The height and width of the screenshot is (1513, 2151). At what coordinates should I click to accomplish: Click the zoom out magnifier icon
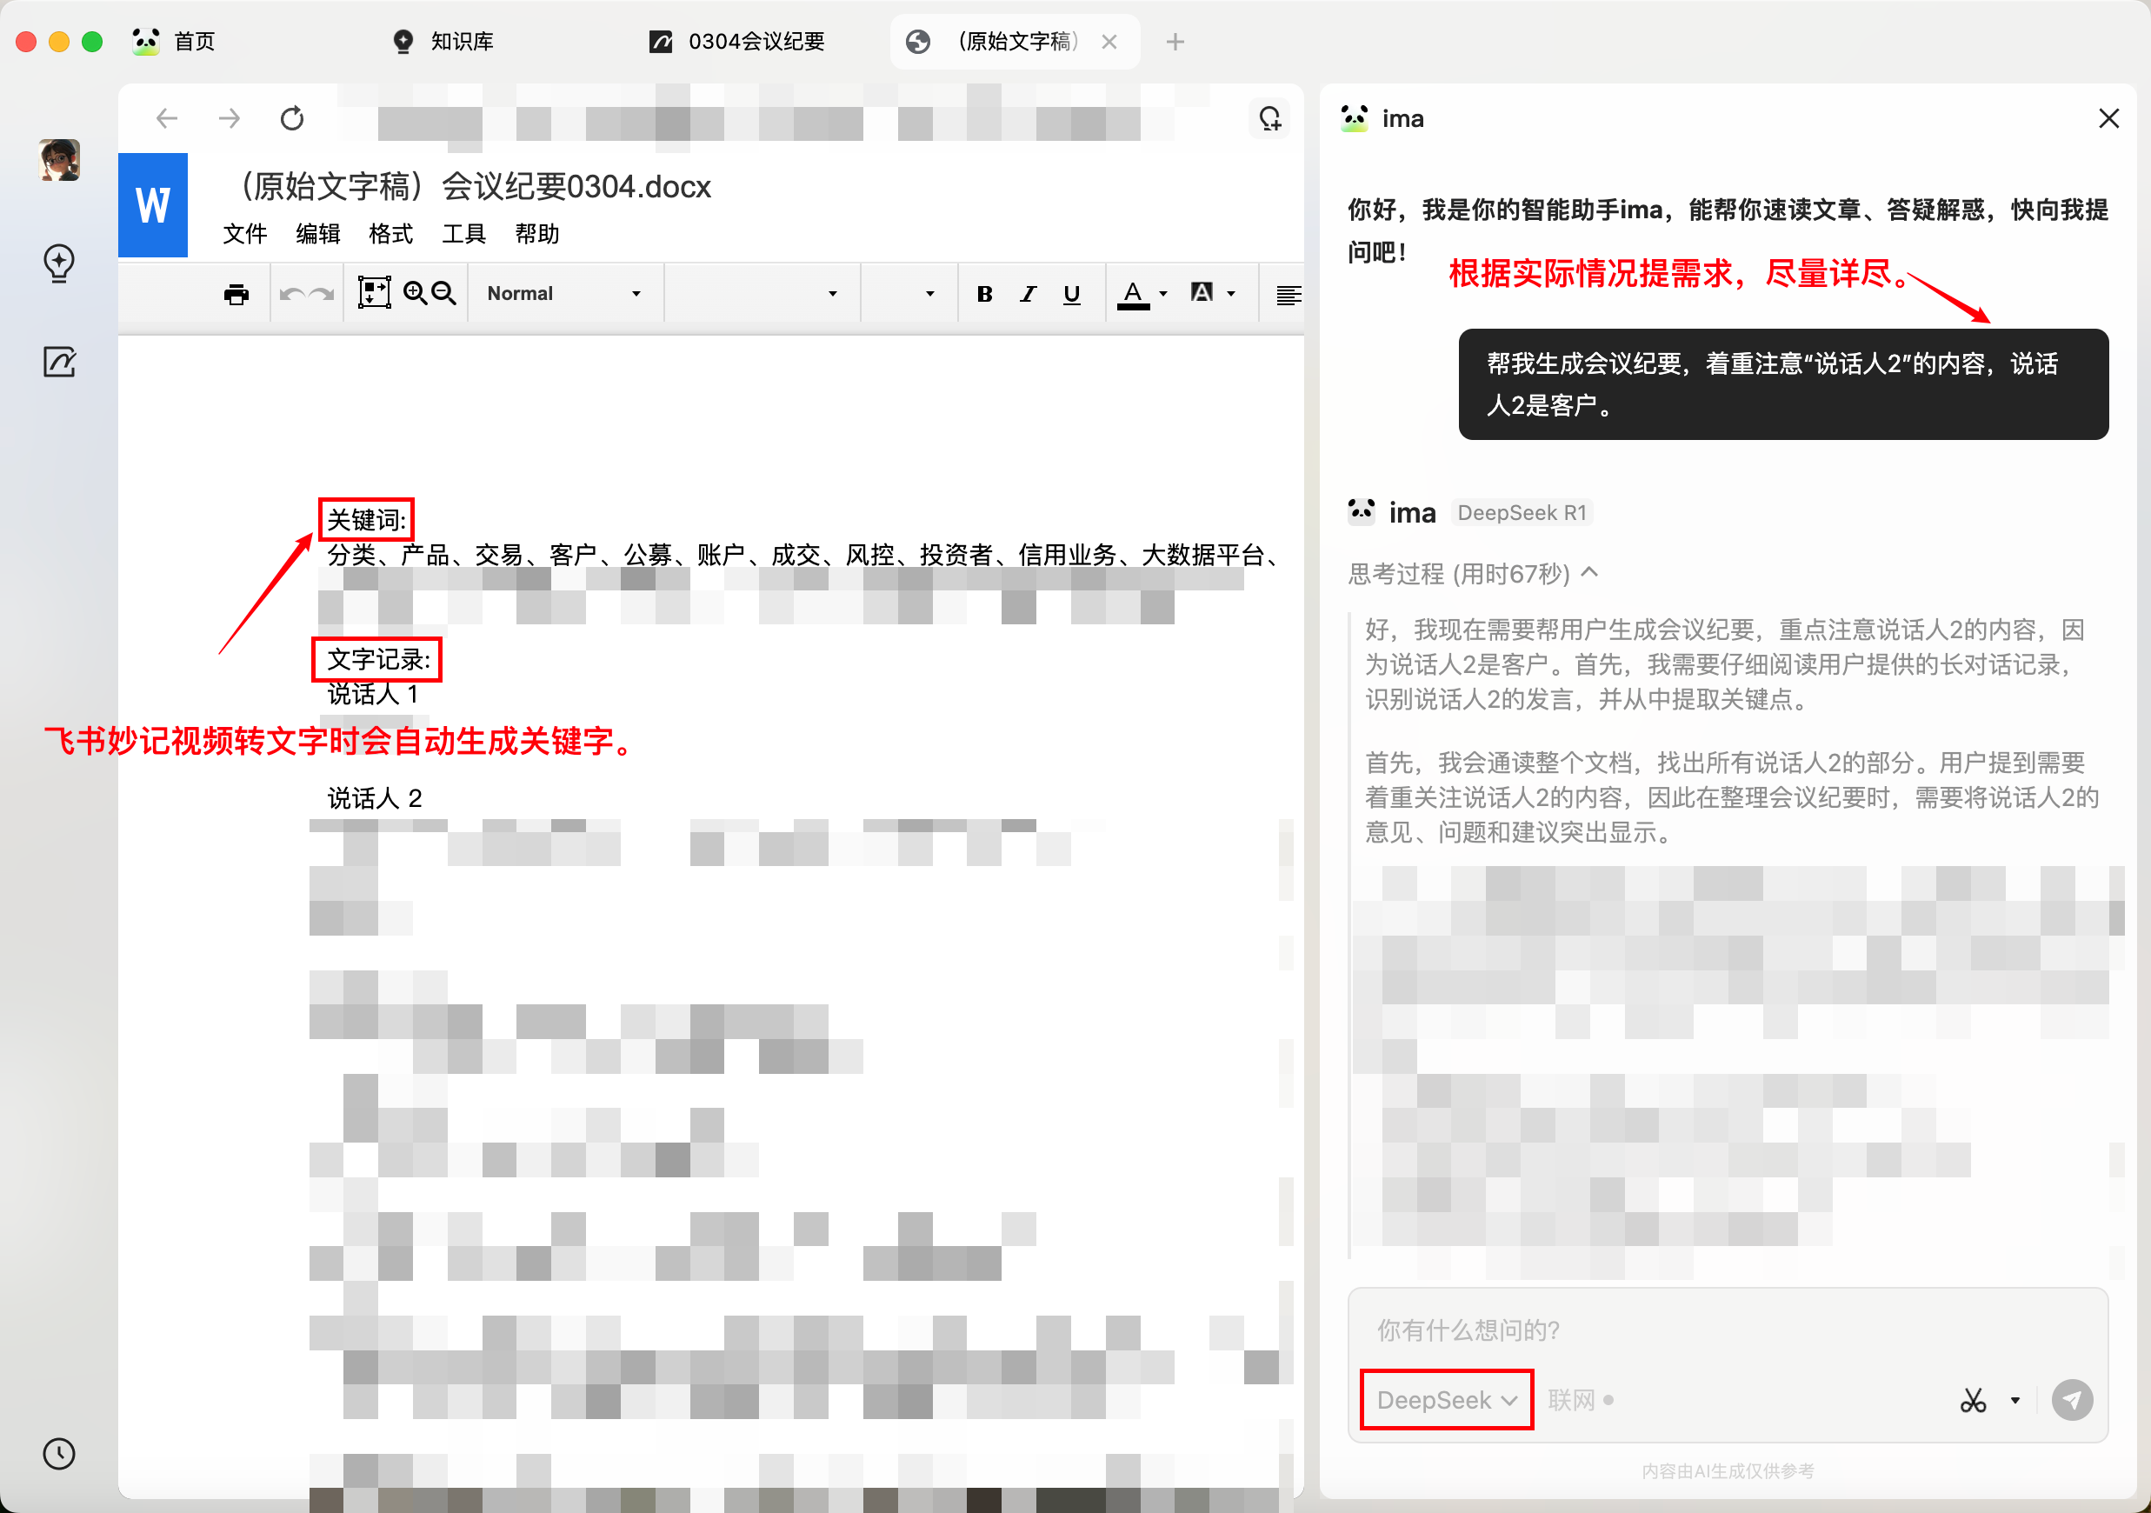pyautogui.click(x=444, y=293)
